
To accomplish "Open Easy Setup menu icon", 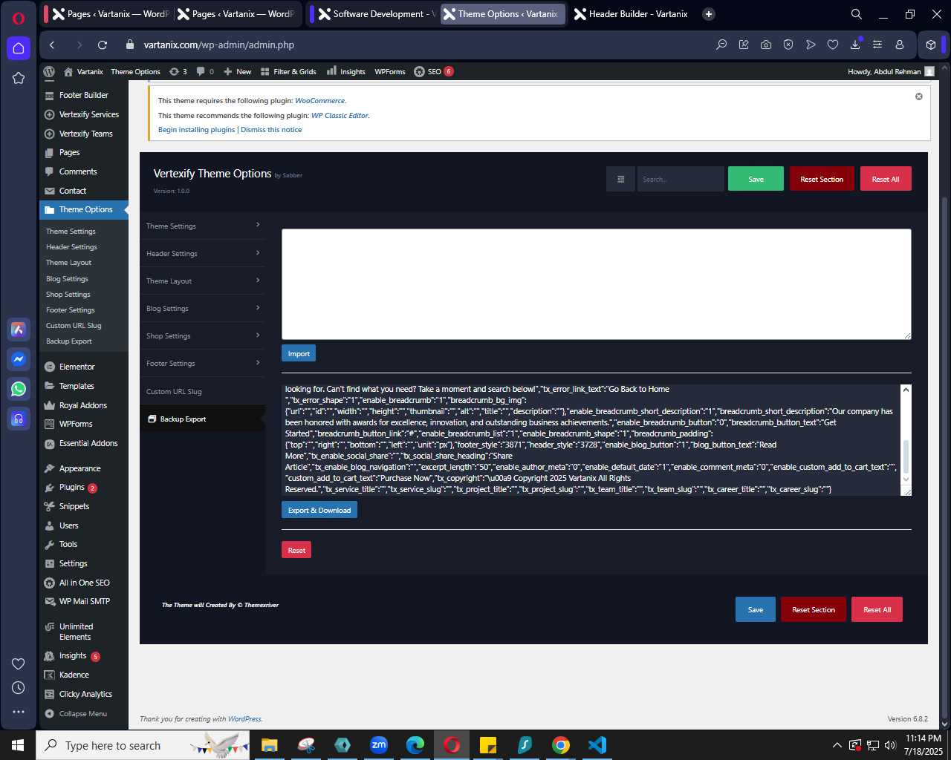I will (x=877, y=45).
